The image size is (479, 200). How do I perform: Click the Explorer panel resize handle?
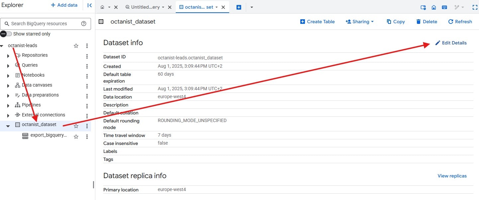point(93,185)
